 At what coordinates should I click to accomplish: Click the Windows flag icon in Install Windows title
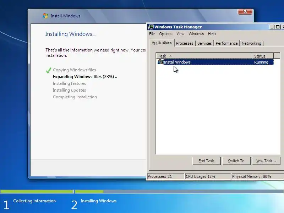(x=45, y=16)
